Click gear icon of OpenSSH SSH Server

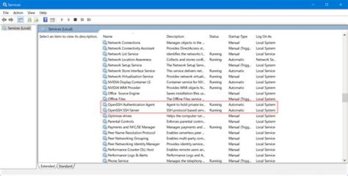pos(105,110)
